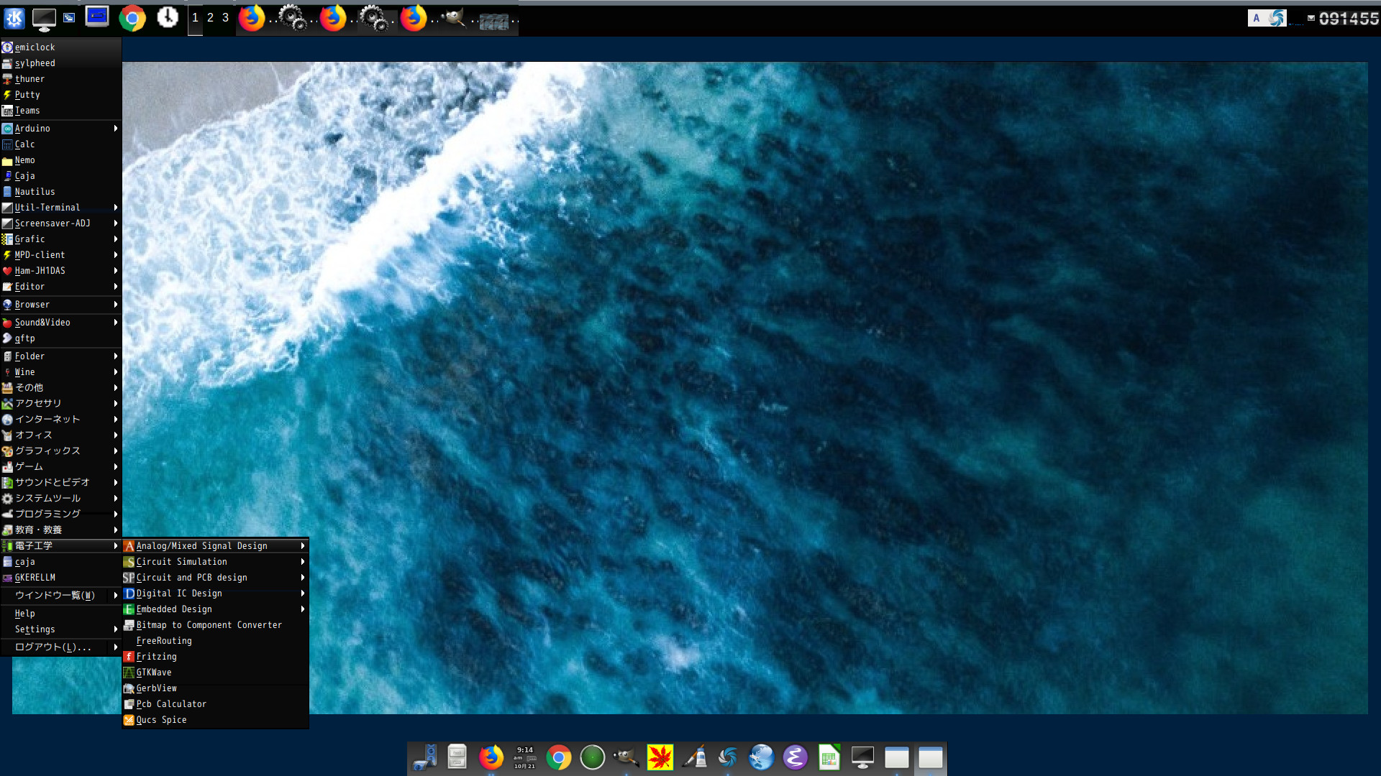Image resolution: width=1381 pixels, height=776 pixels.
Task: Expand the Digital IC Design submenu
Action: point(179,593)
